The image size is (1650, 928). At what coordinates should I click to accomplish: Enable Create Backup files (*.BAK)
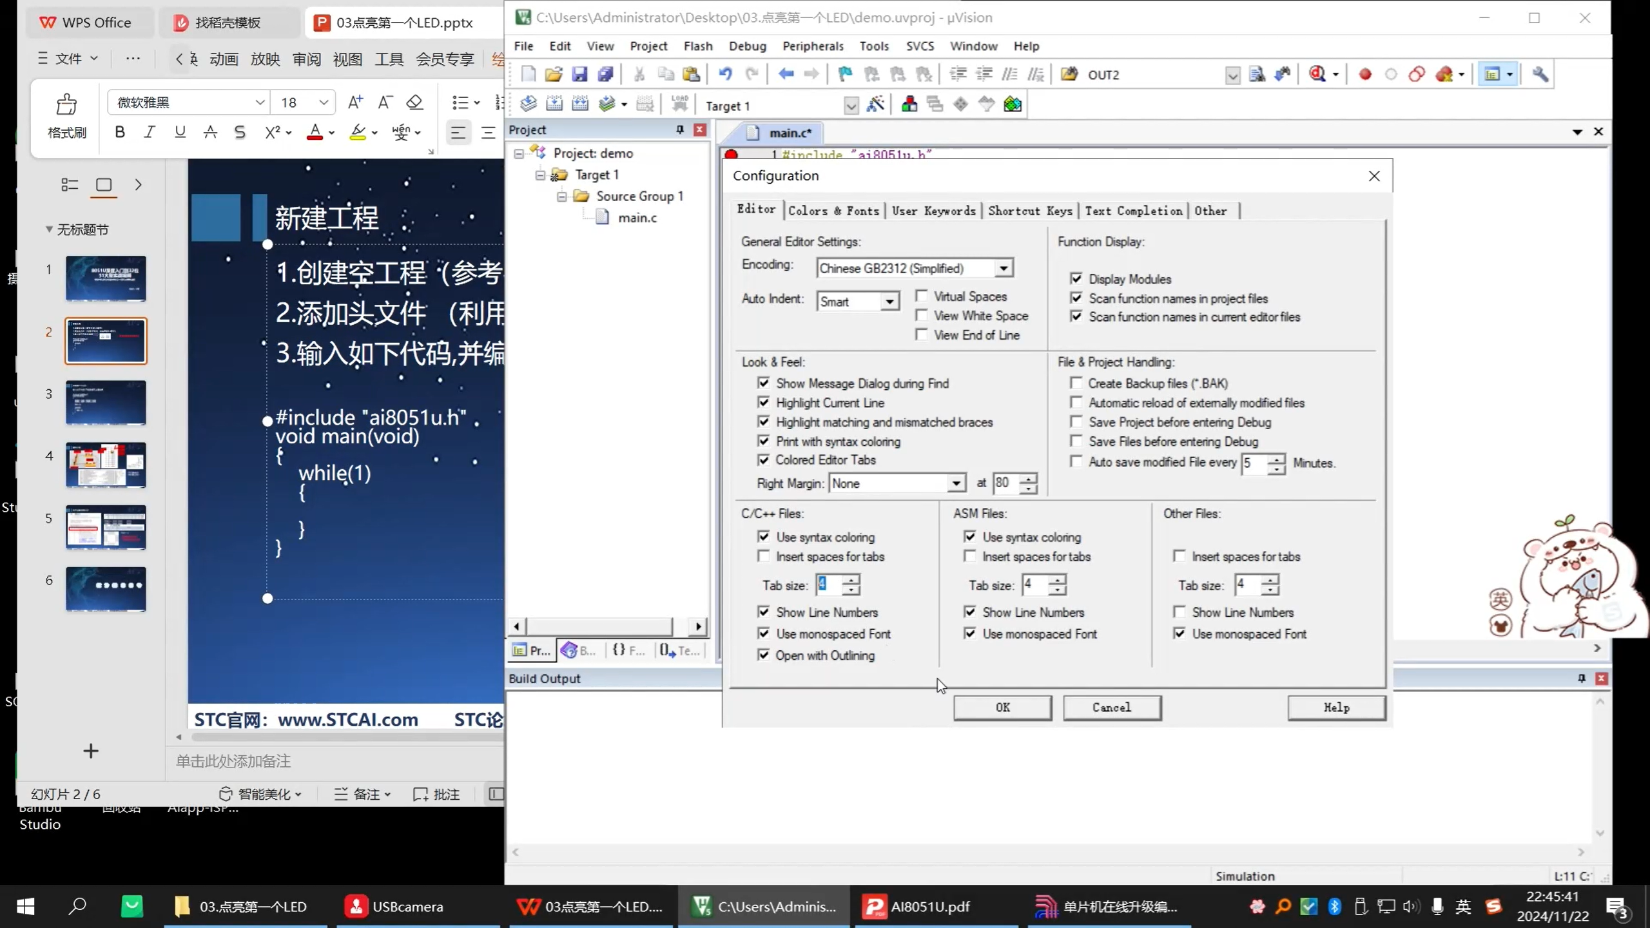pos(1076,383)
